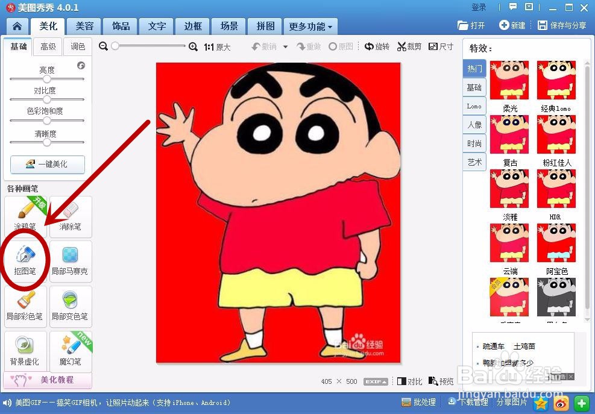Click the speaker icon in status bar
Viewport: 595px width, 414px height.
pos(7,403)
